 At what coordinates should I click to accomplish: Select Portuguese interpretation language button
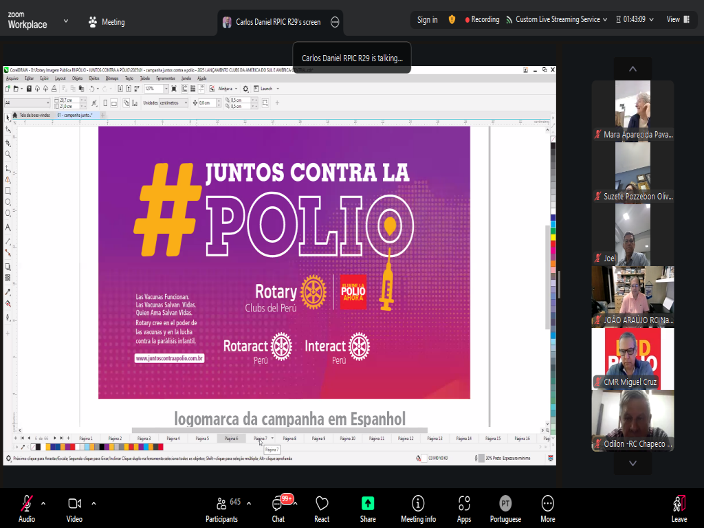click(505, 508)
